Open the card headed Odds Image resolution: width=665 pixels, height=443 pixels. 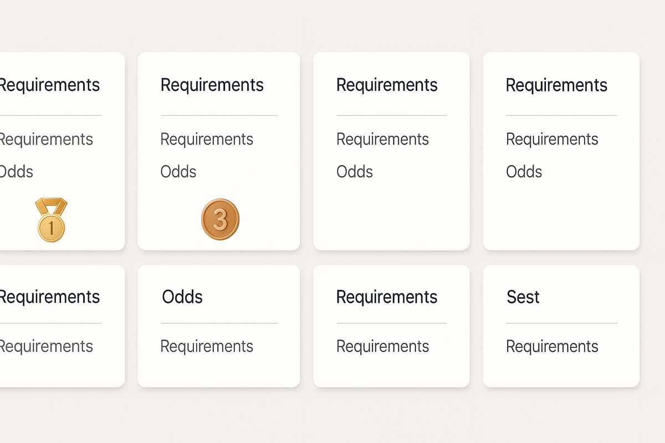tap(219, 326)
